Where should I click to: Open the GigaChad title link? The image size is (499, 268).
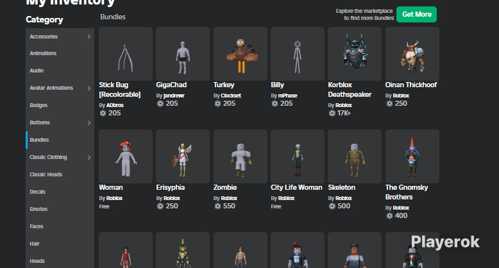point(171,85)
